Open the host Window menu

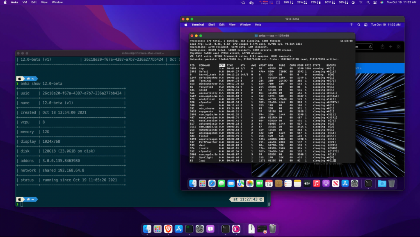57,2
